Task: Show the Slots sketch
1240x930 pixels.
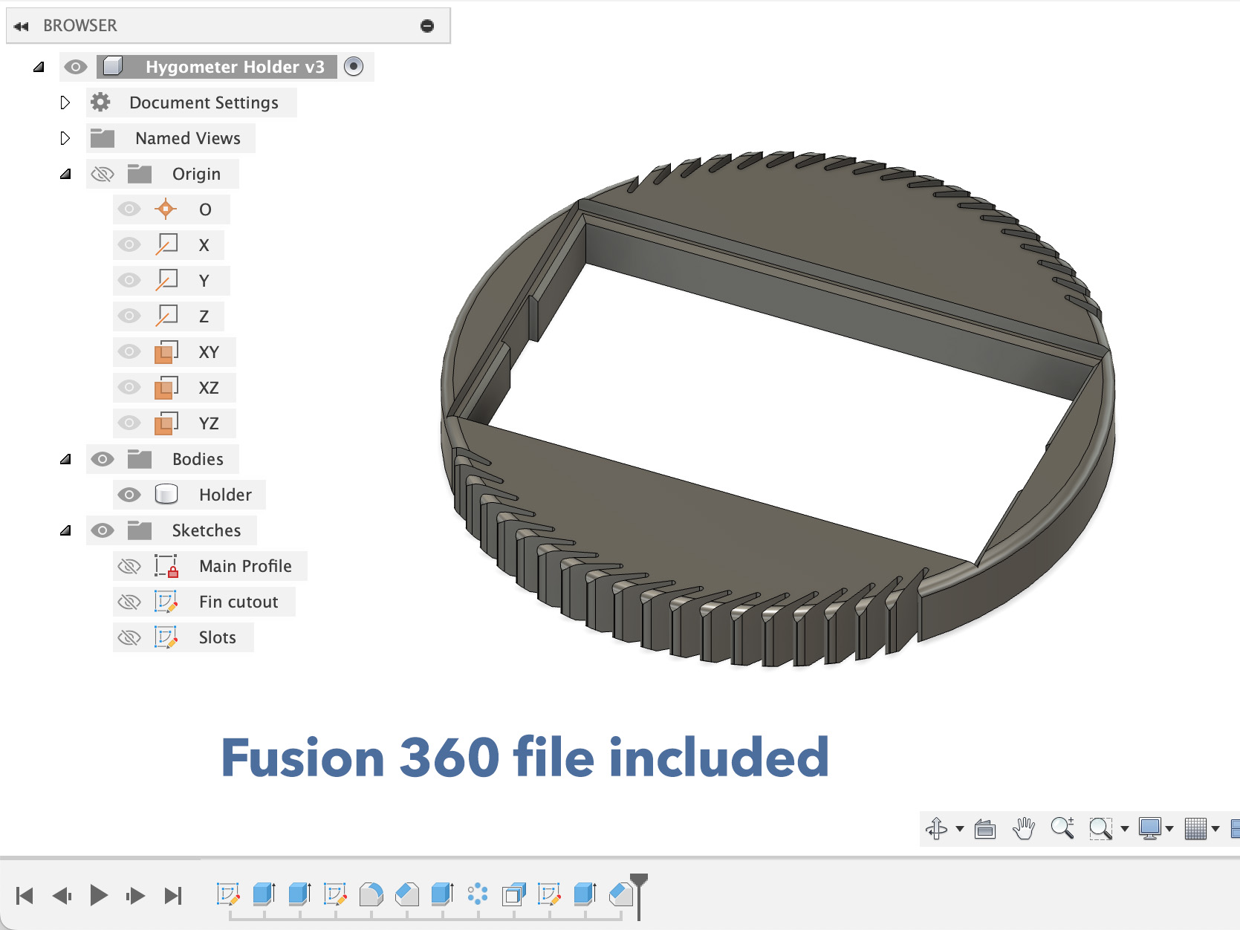Action: 129,637
